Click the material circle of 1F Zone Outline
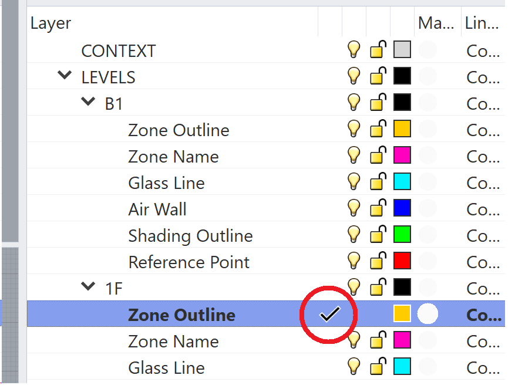This screenshot has width=515, height=392. 428,315
